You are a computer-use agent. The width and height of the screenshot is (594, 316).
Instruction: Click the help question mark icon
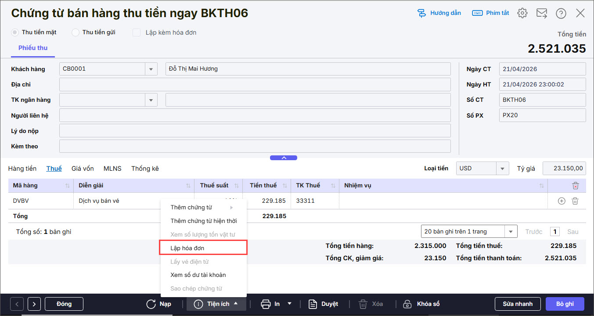click(x=561, y=13)
